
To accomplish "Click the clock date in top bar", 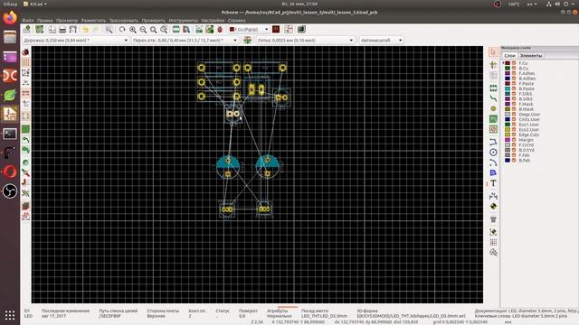I will click(299, 4).
